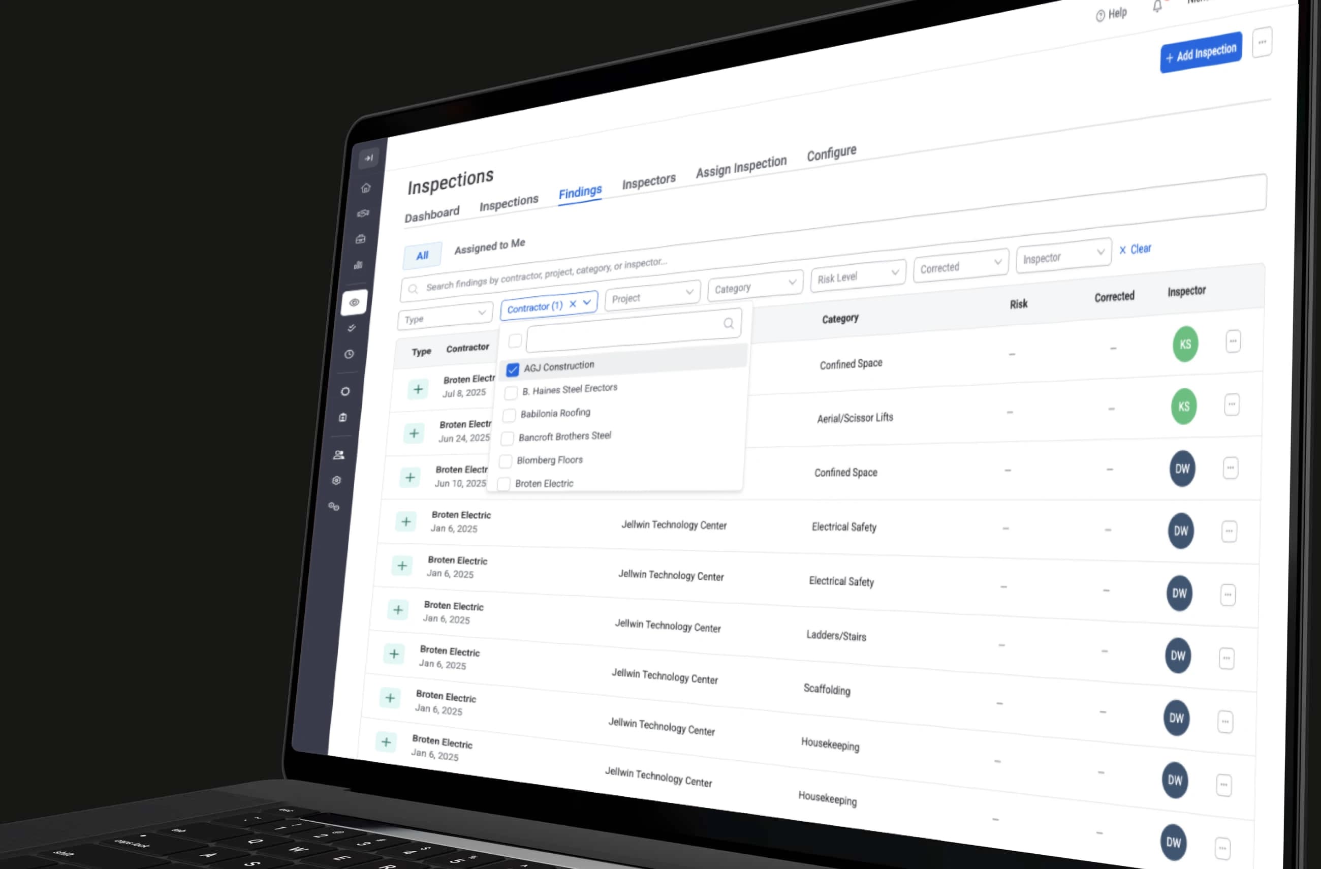Open the users icon in the sidebar

pyautogui.click(x=339, y=455)
